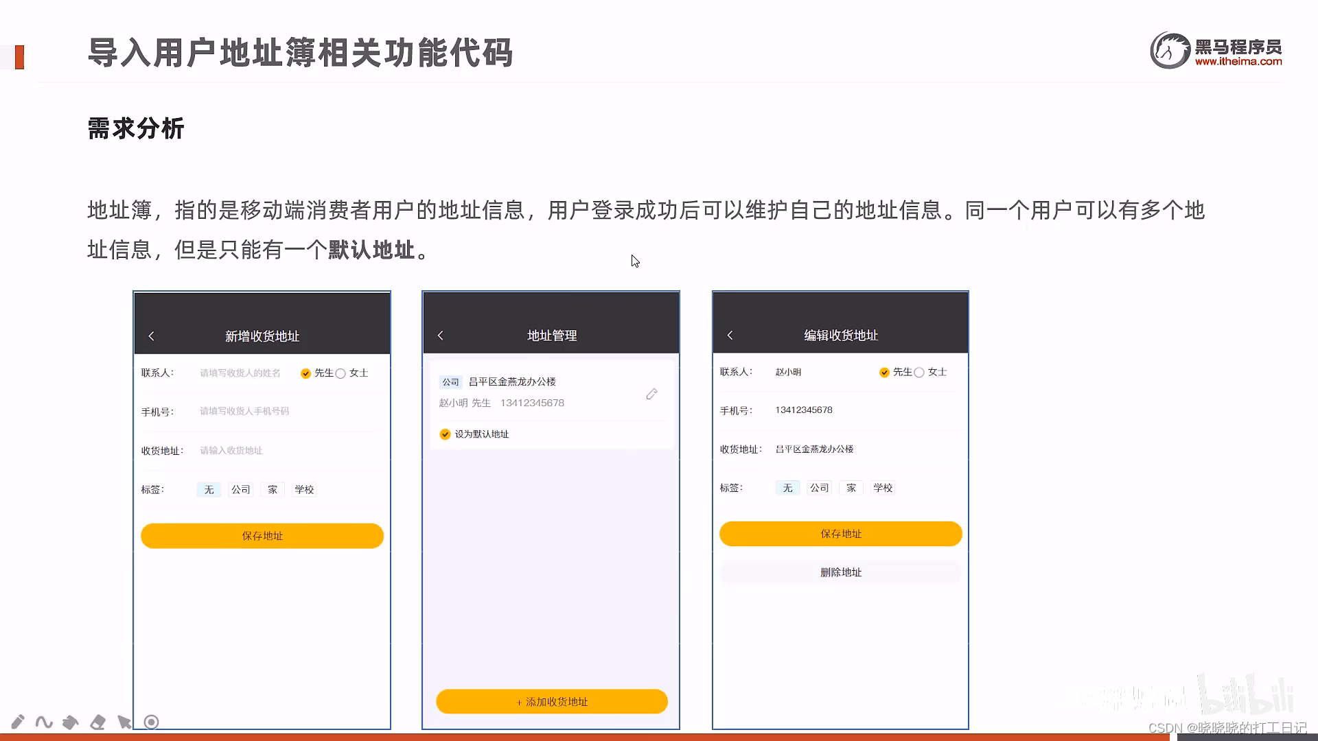Choose 学校 tag in 编辑收货地址 form

coord(883,488)
